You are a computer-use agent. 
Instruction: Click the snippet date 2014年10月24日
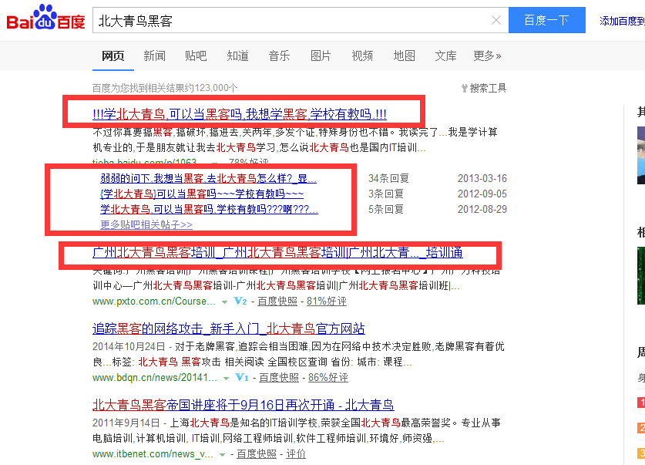129,346
